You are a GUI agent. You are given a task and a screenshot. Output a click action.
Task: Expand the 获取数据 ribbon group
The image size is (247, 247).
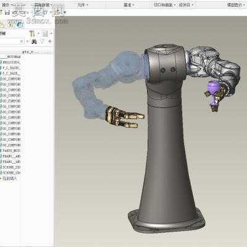43,5
